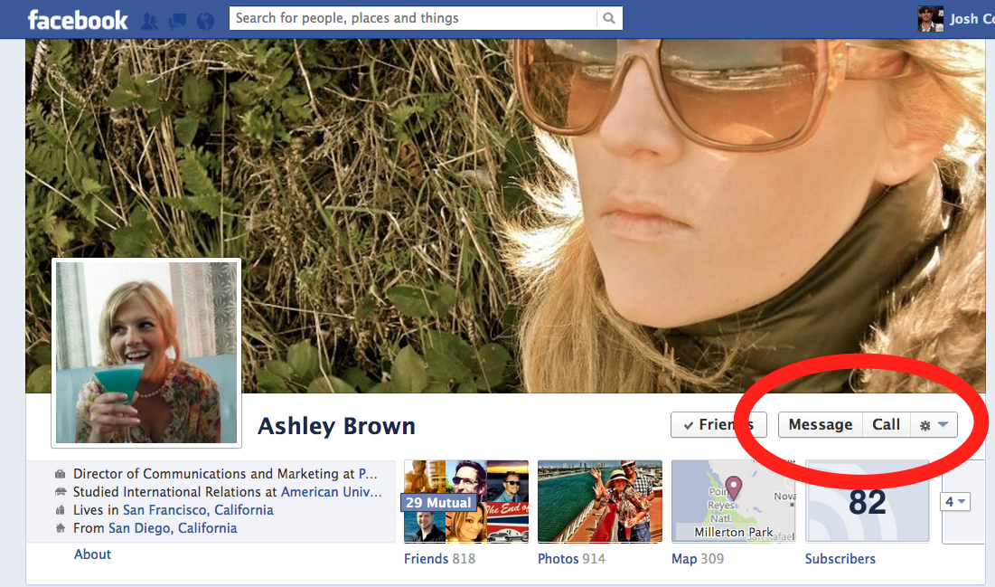Click the search magnifier icon
The width and height of the screenshot is (995, 587).
609,18
